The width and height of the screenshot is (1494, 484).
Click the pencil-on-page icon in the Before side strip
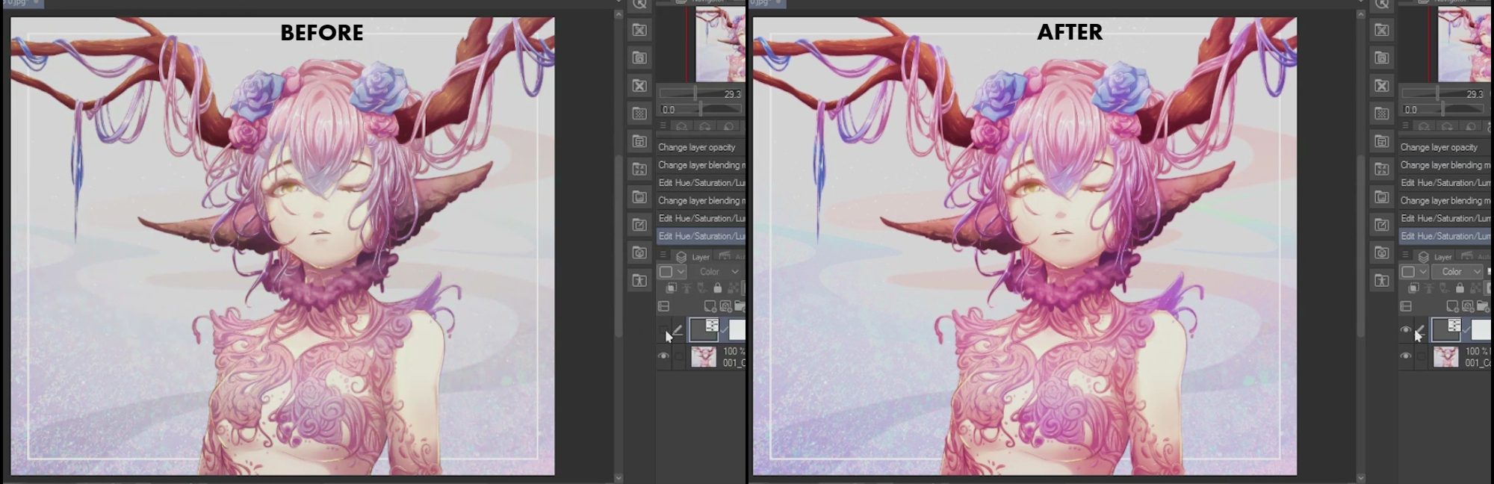point(639,225)
